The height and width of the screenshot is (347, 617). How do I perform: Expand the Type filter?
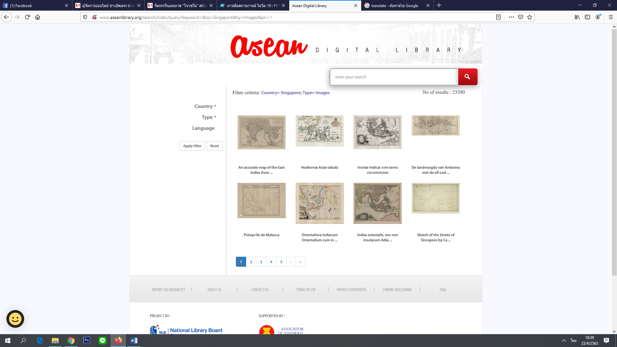click(x=207, y=117)
